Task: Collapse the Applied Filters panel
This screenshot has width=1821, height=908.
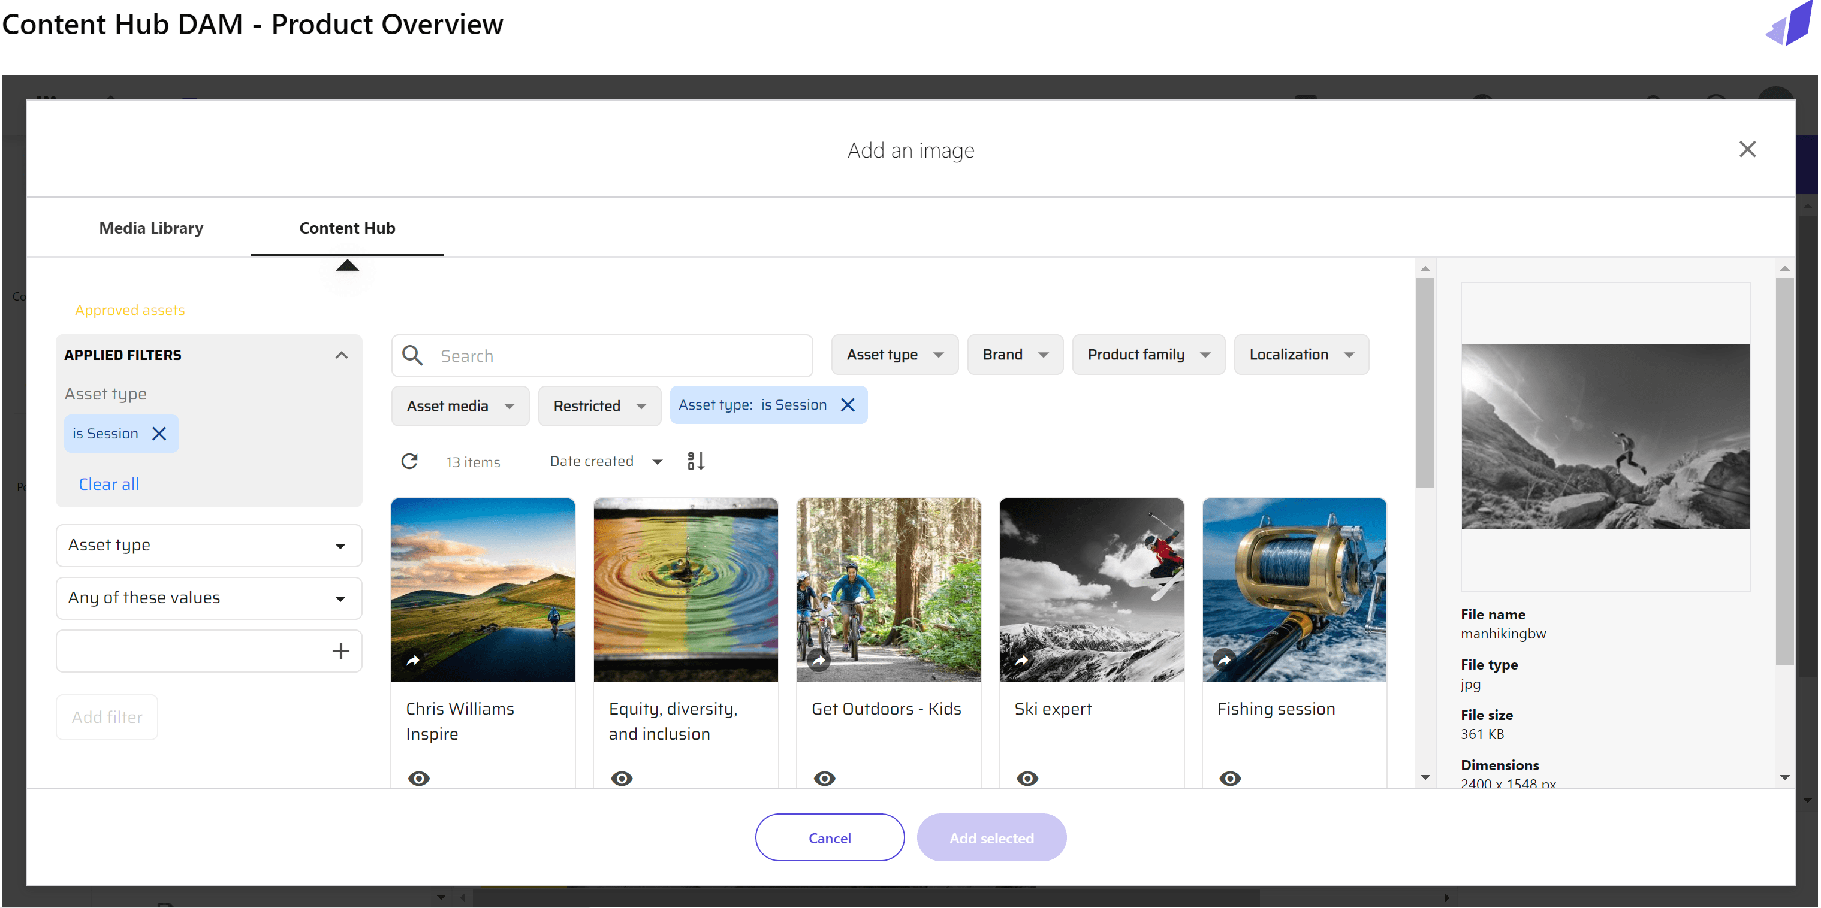Action: tap(342, 355)
